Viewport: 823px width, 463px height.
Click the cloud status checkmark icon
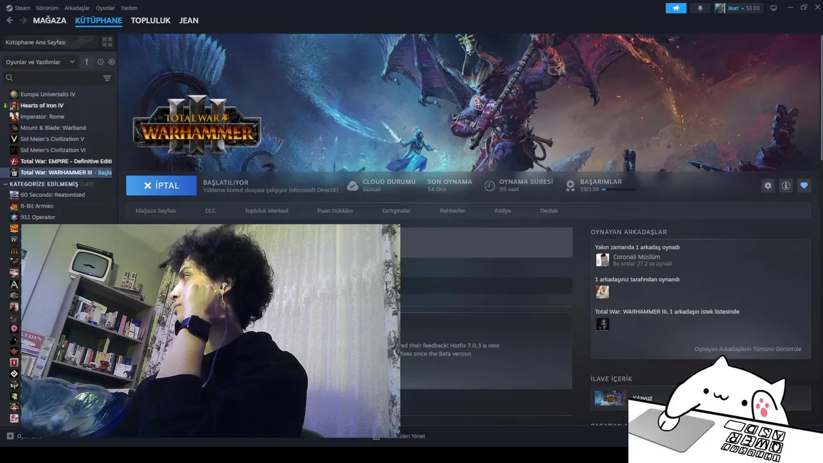(352, 186)
